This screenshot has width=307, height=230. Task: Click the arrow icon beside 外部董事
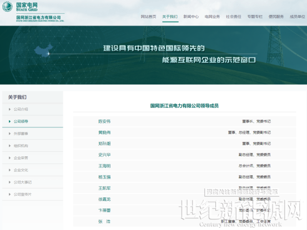point(9,134)
